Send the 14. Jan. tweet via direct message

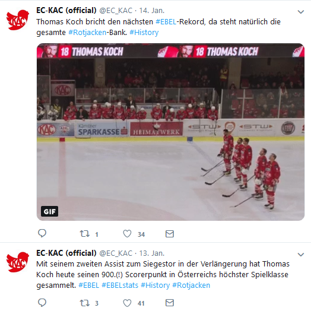click(x=170, y=234)
